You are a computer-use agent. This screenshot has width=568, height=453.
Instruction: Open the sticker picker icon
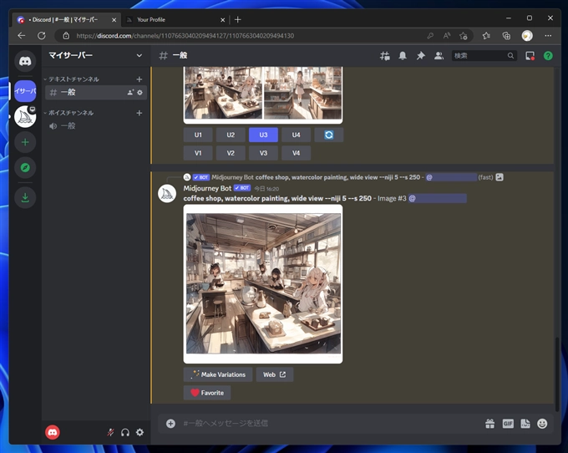(525, 423)
